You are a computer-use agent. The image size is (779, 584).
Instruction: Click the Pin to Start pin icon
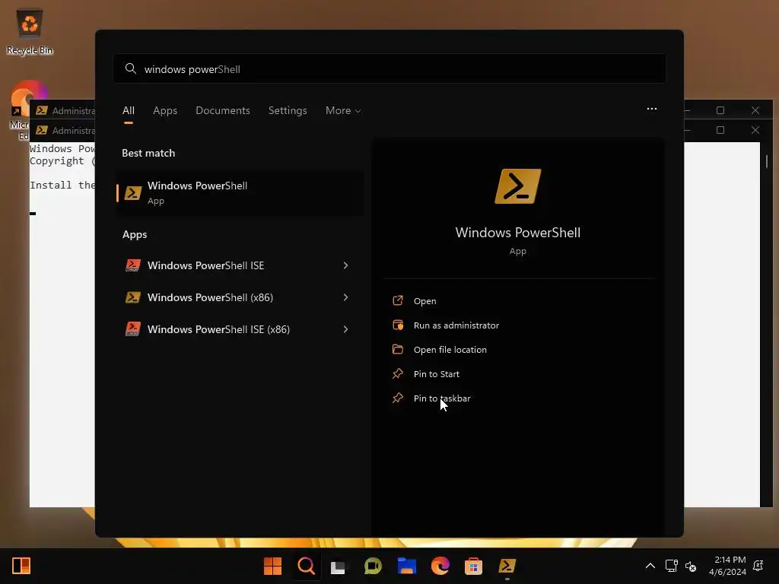[x=398, y=373]
